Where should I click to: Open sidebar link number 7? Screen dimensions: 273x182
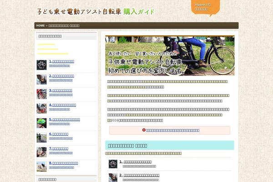click(x=59, y=149)
